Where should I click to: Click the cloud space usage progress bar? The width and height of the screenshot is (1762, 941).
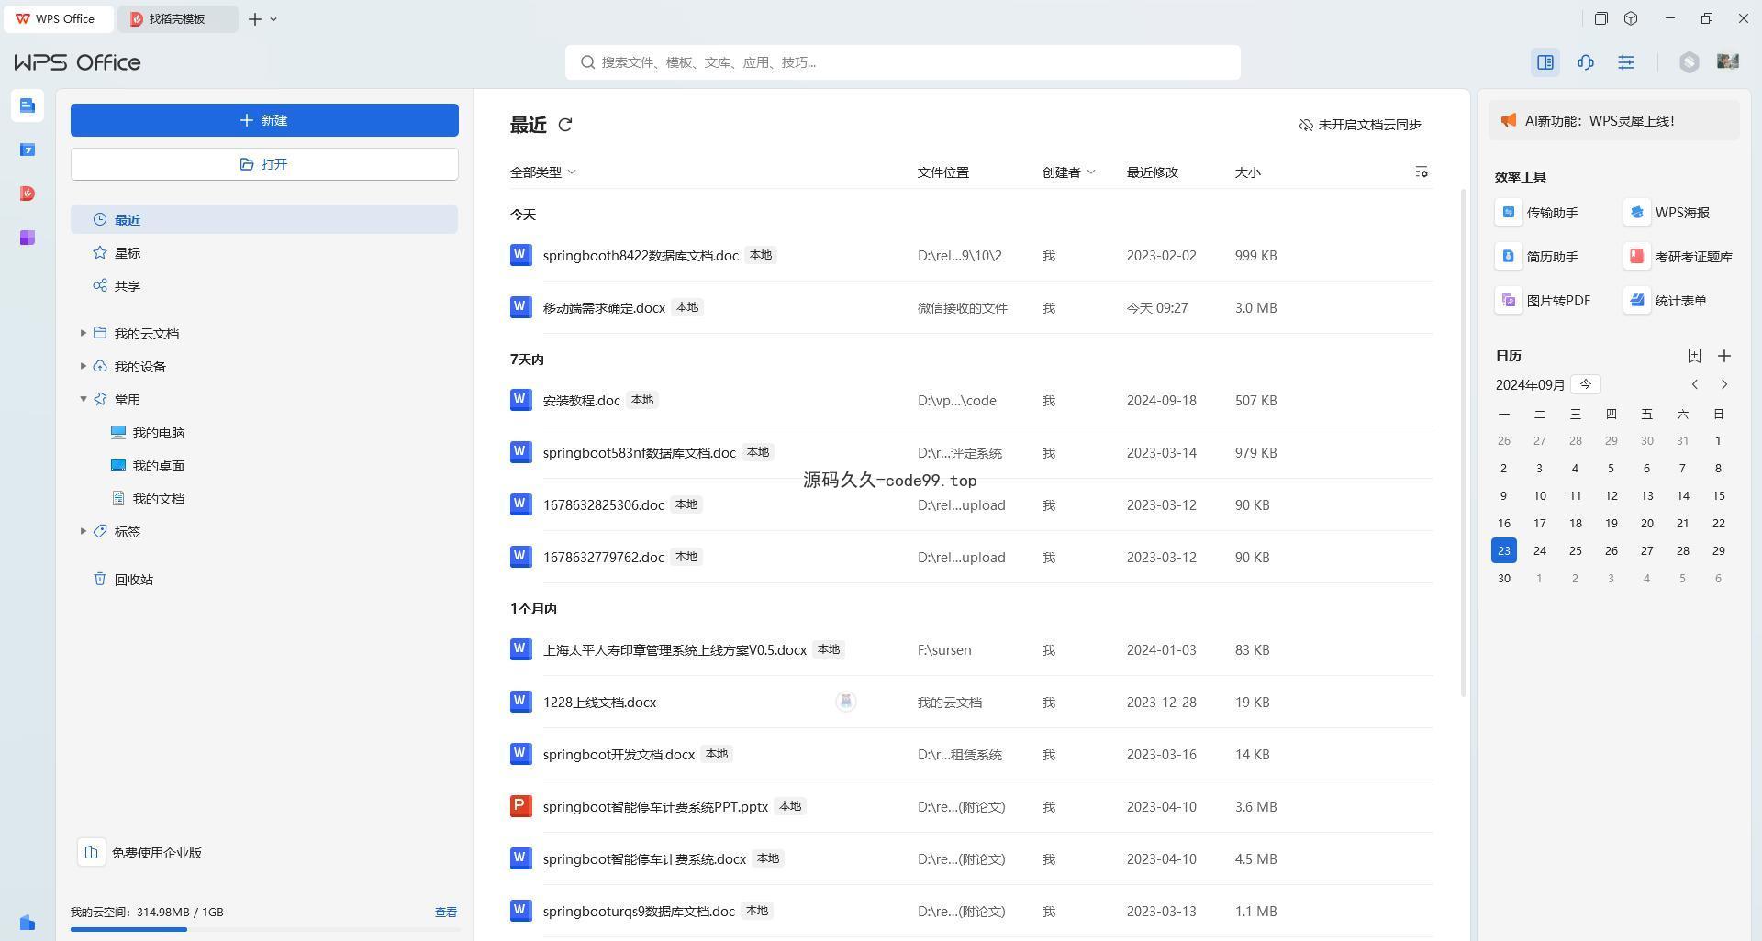(x=264, y=929)
